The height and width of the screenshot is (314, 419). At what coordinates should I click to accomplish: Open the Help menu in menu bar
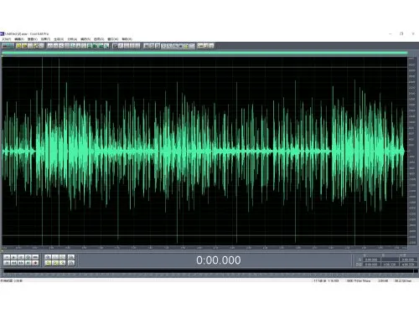click(x=127, y=39)
